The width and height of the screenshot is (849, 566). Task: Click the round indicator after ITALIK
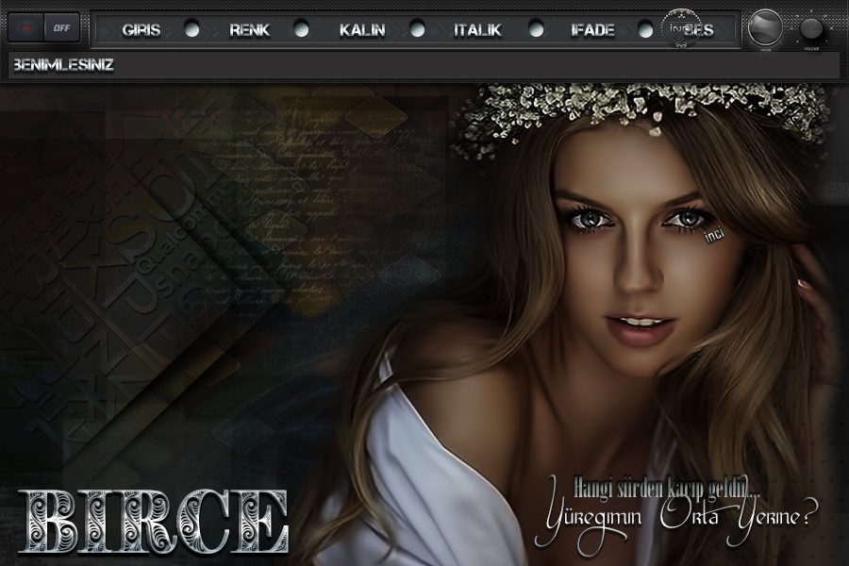pyautogui.click(x=536, y=29)
